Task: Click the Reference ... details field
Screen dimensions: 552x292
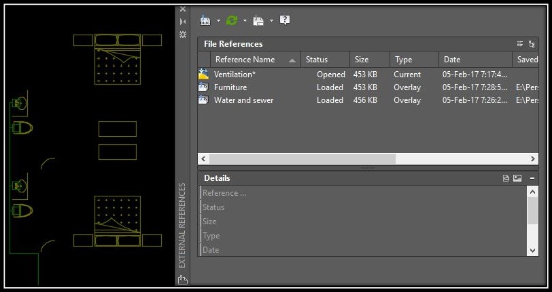Action: [x=364, y=193]
